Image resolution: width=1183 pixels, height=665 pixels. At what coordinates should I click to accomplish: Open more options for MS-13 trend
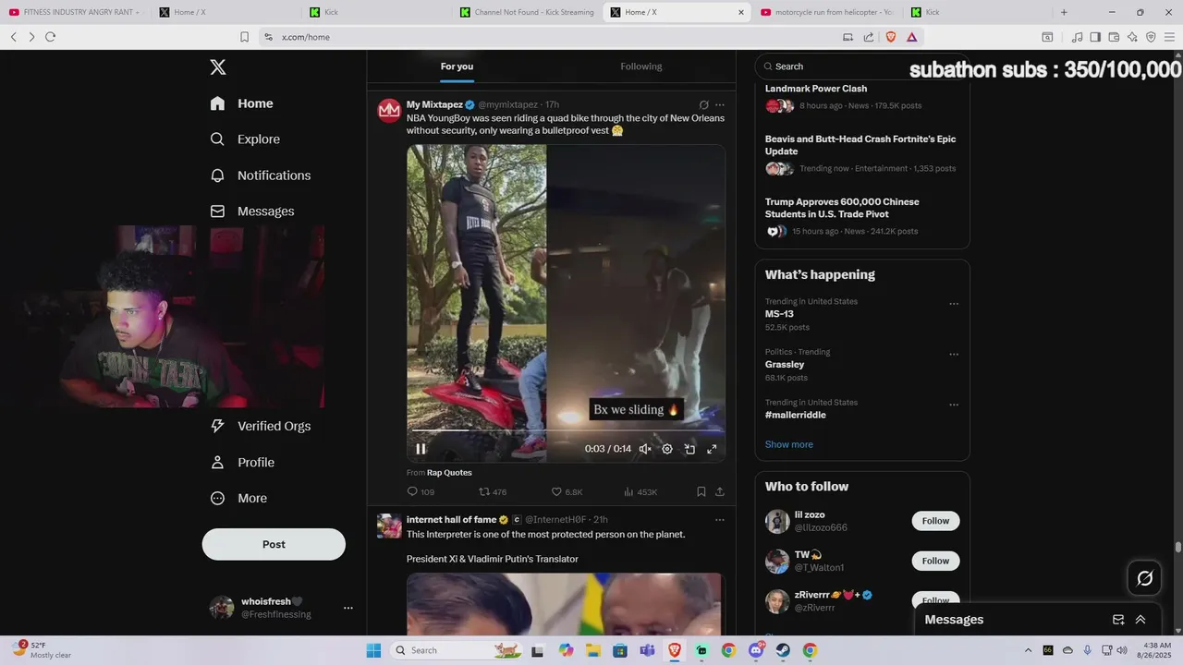(x=954, y=304)
